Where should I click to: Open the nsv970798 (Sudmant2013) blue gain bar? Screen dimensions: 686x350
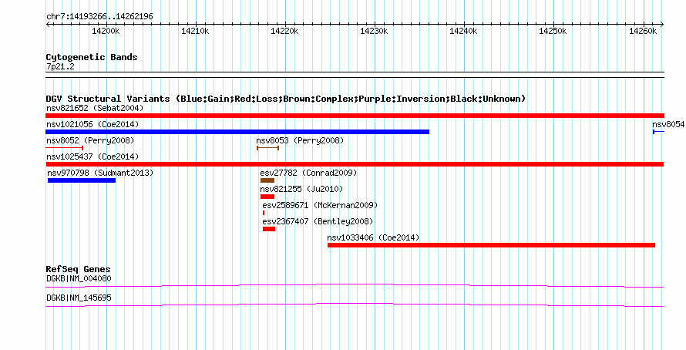pos(82,180)
